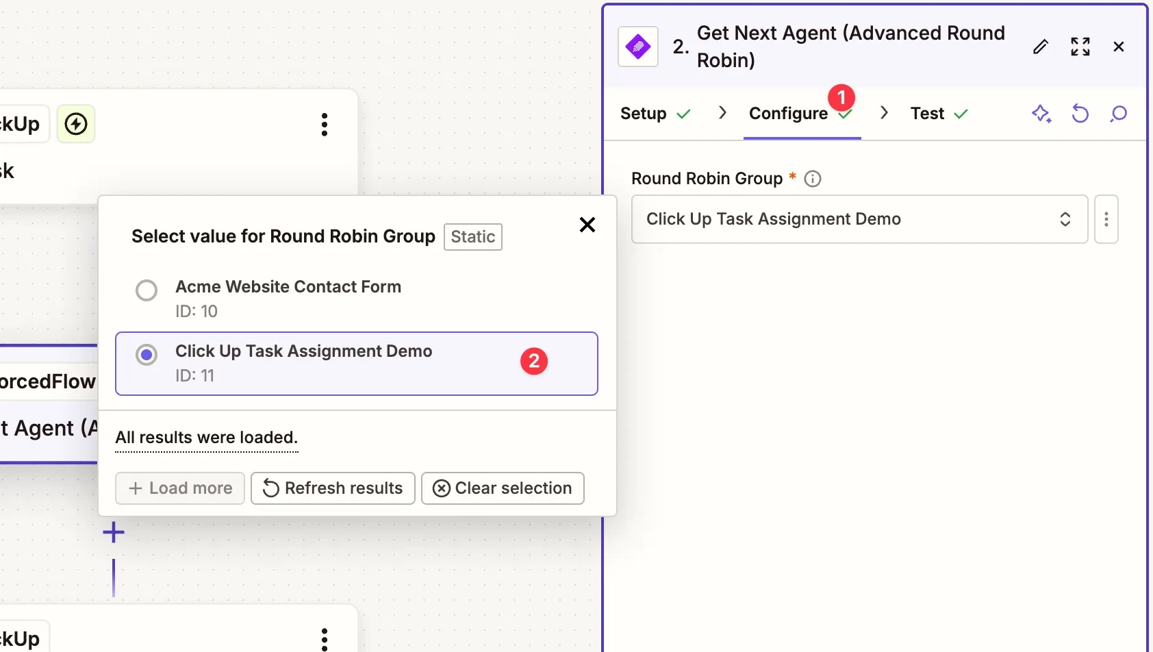
Task: Switch to the Configure tab
Action: click(x=802, y=114)
